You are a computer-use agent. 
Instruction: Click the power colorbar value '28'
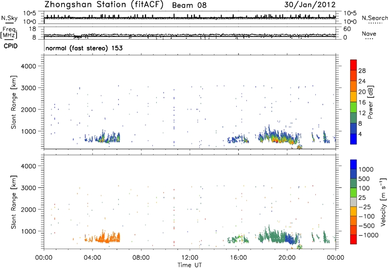[362, 71]
